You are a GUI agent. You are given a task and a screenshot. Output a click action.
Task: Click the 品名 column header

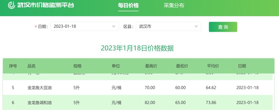(x=32, y=66)
